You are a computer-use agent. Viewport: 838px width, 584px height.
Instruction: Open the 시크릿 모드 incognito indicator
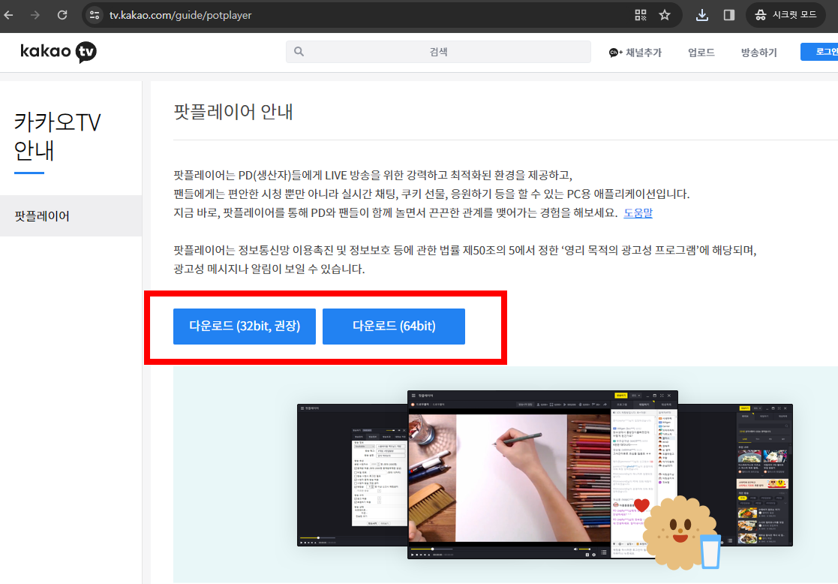785,14
